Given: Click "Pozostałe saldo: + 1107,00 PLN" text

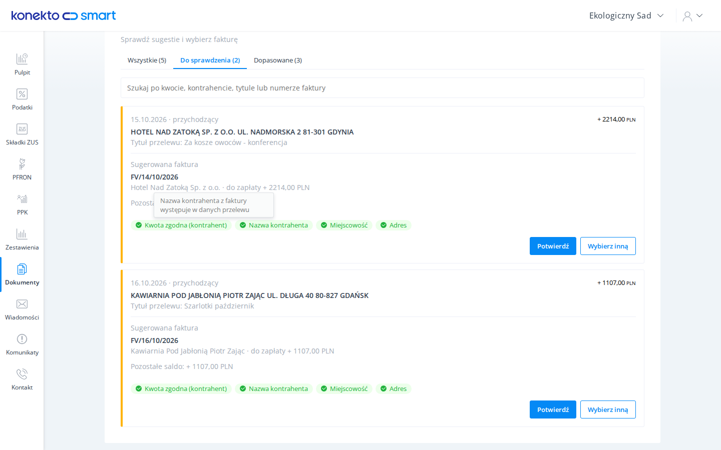Looking at the screenshot, I should pyautogui.click(x=182, y=366).
